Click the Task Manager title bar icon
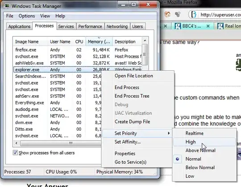Screen dimensions: 241x187 [7, 6]
